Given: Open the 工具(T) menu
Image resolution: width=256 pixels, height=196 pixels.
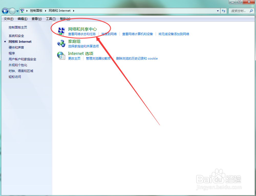Looking at the screenshot, I should pyautogui.click(x=51, y=19).
